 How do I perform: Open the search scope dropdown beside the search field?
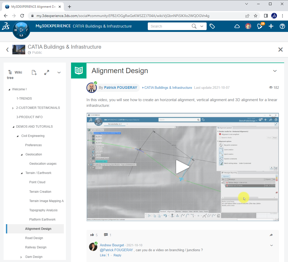click(x=202, y=26)
